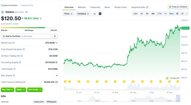Click the 634.918M total supply value

(53, 69)
